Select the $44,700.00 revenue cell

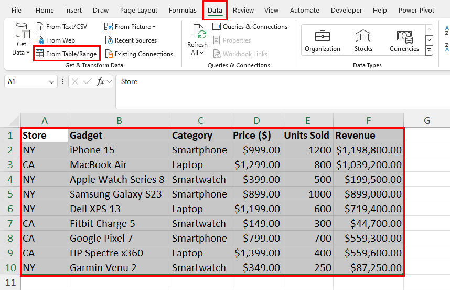pos(369,223)
